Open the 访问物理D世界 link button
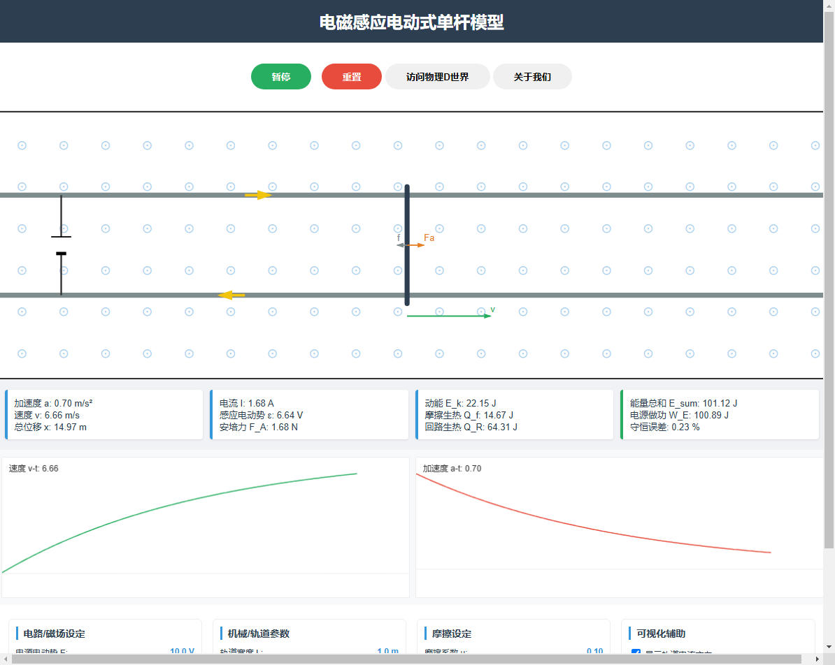 (437, 77)
